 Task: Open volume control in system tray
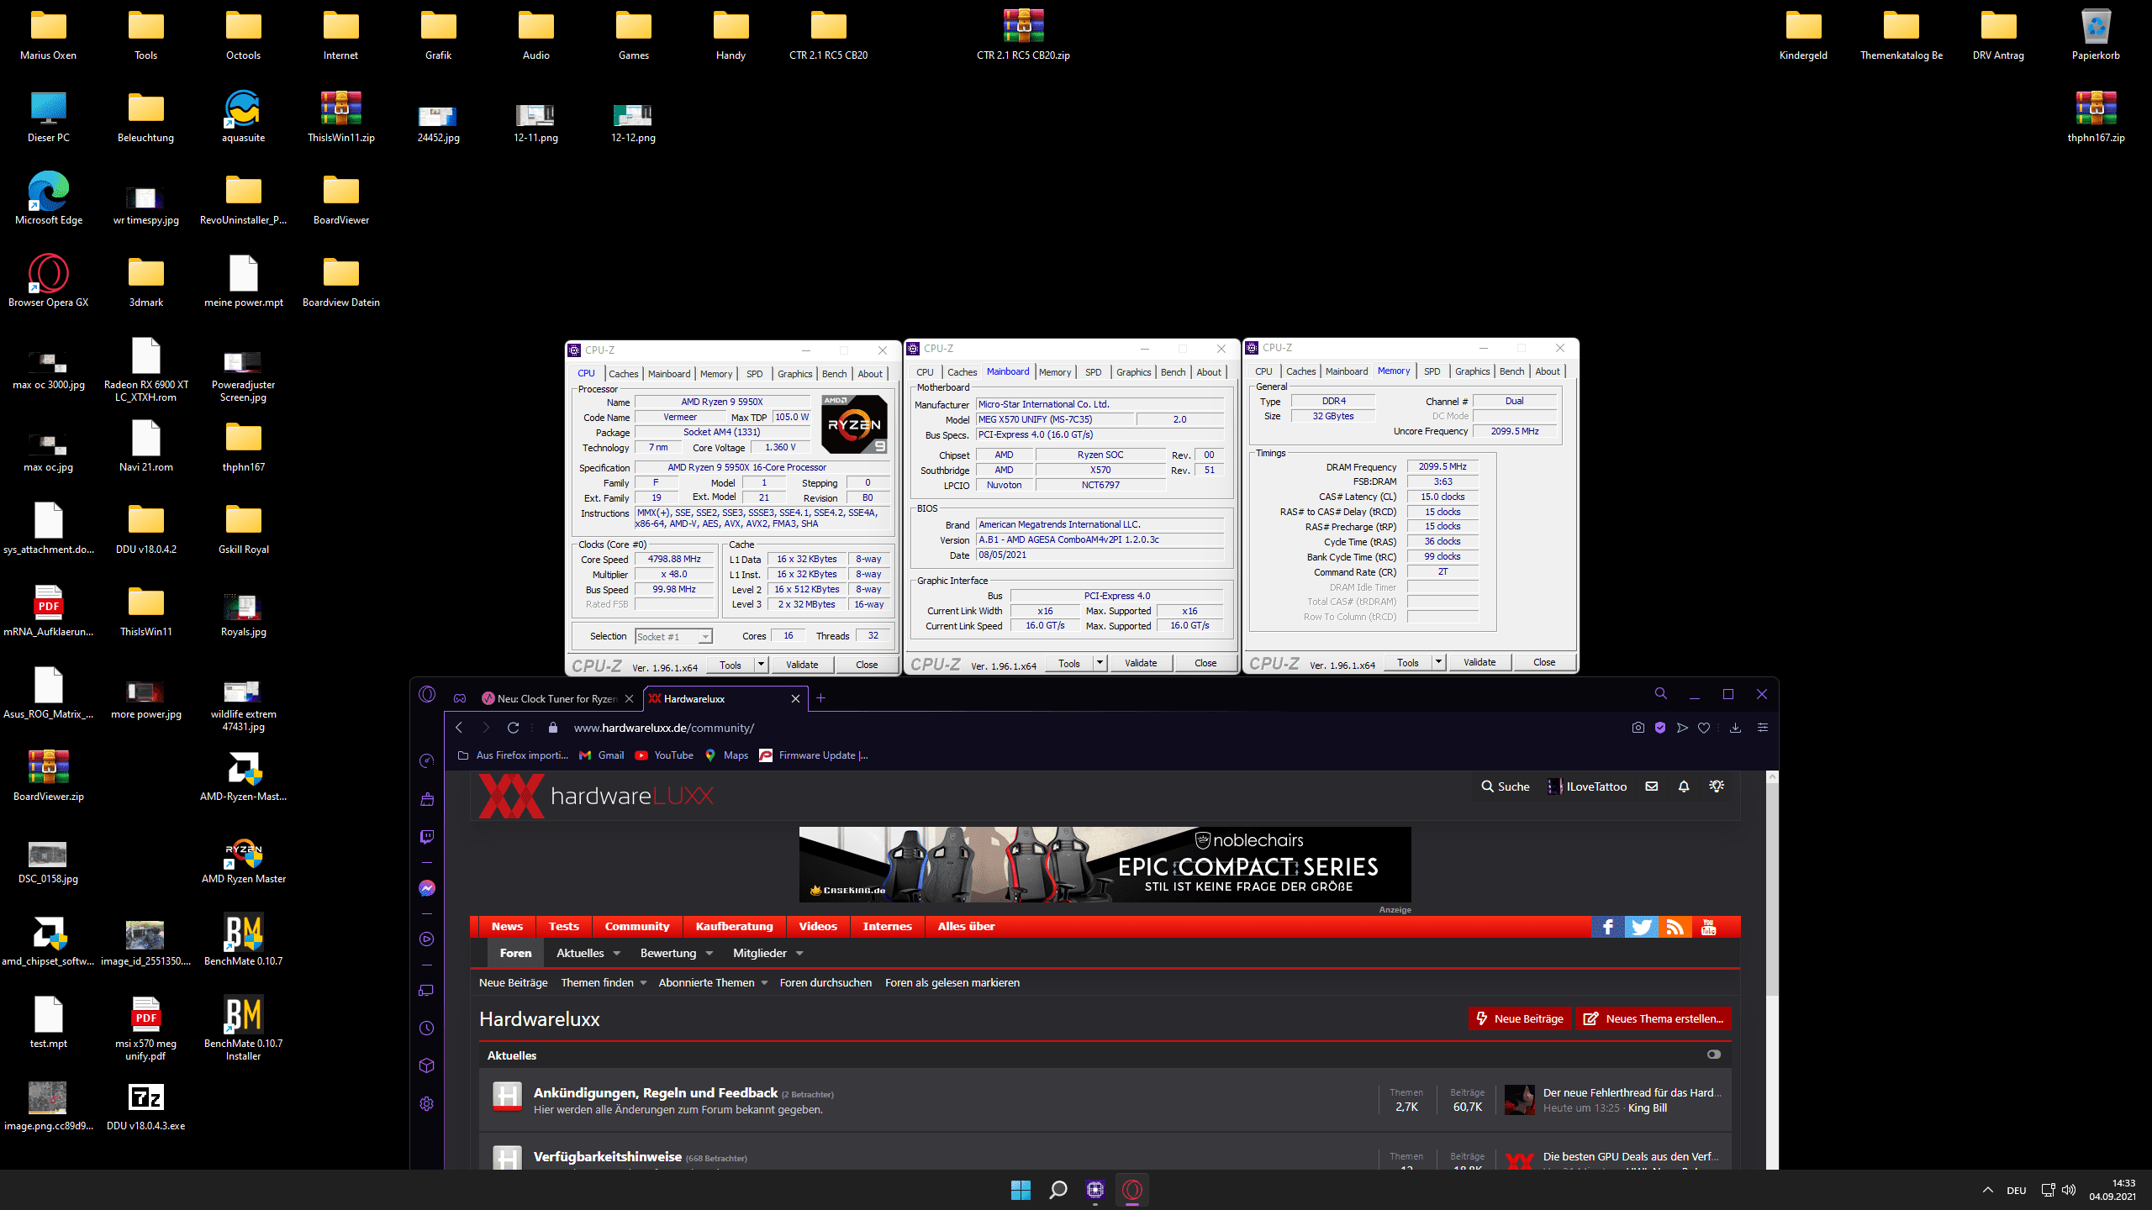point(2069,1190)
